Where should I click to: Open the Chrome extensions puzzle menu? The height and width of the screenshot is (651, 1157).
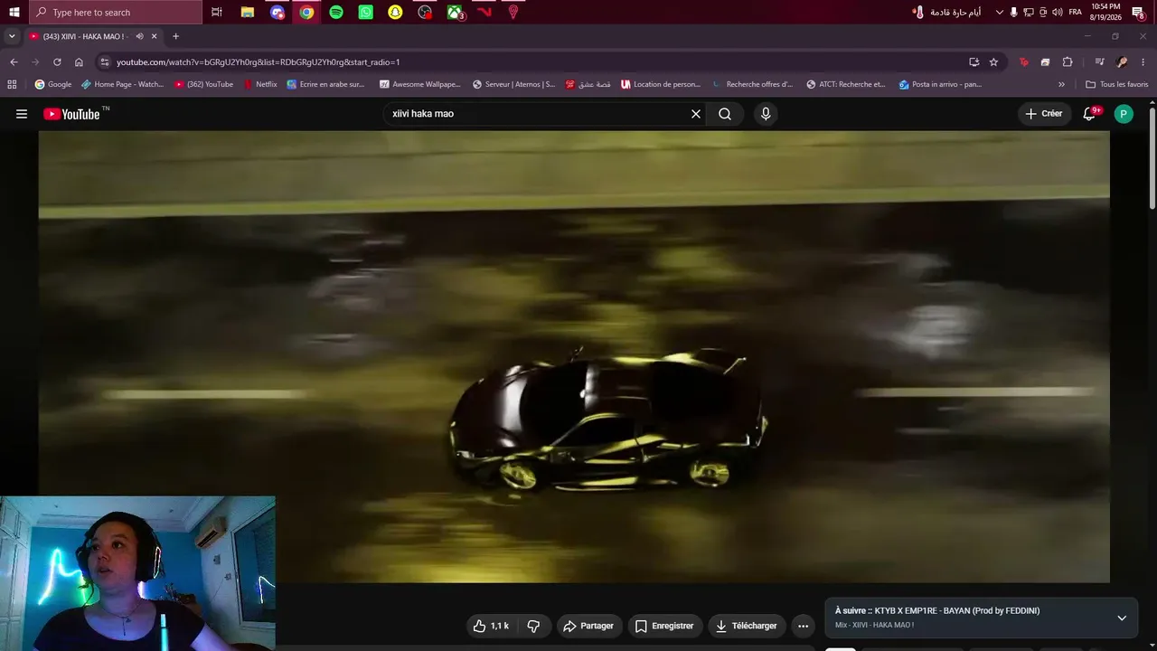pyautogui.click(x=1068, y=62)
